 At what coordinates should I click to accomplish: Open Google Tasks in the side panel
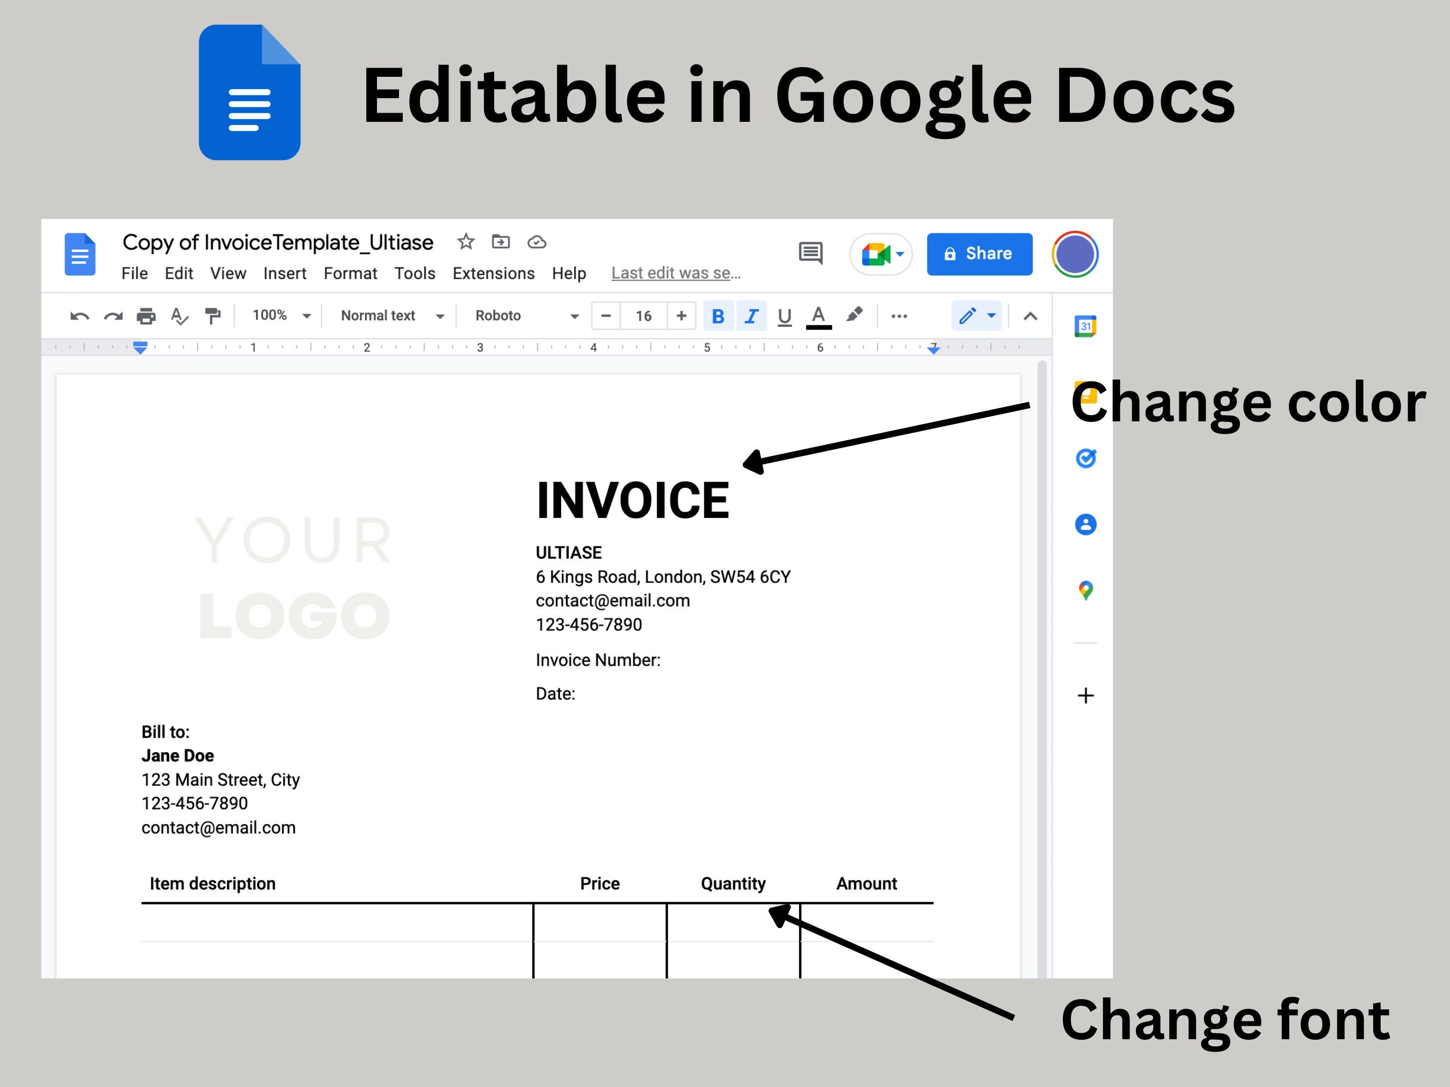coord(1085,458)
